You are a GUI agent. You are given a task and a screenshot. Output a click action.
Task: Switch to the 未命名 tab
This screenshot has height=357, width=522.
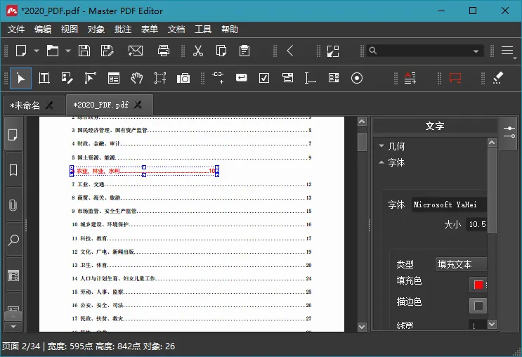tap(26, 105)
